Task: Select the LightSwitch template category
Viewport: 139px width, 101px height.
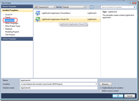Action: 10,20
